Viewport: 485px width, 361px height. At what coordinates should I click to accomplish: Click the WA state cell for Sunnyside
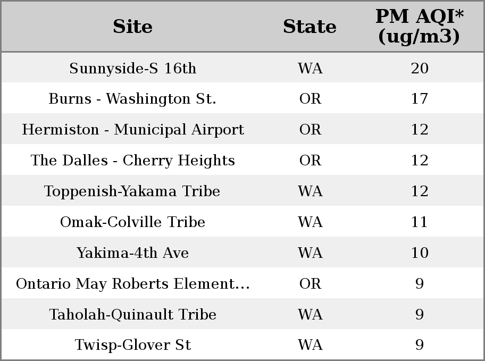tap(310, 68)
